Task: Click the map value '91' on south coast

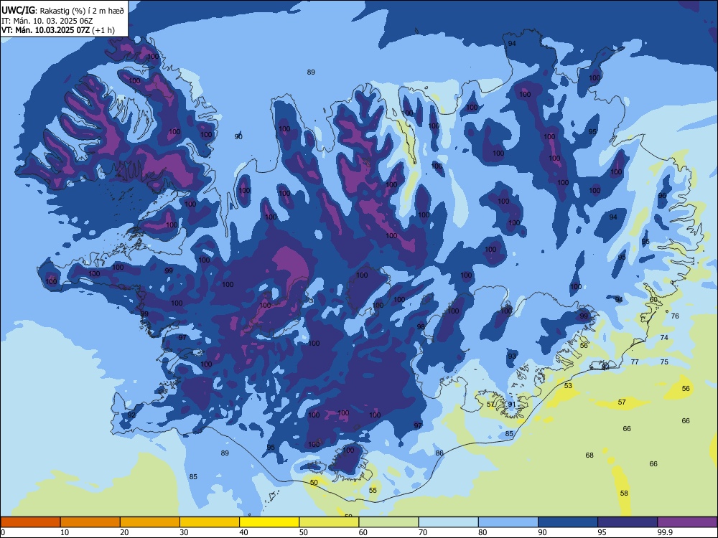Action: 512,405
